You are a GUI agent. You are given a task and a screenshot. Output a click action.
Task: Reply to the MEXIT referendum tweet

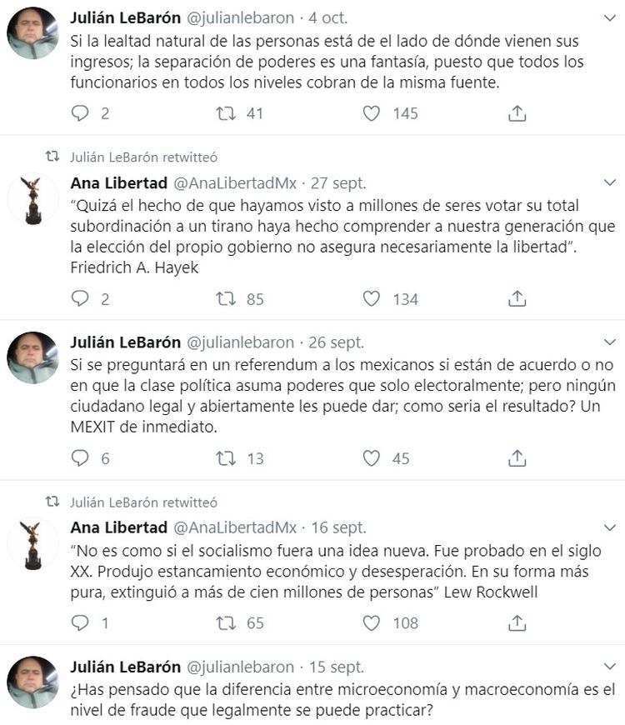(x=80, y=457)
